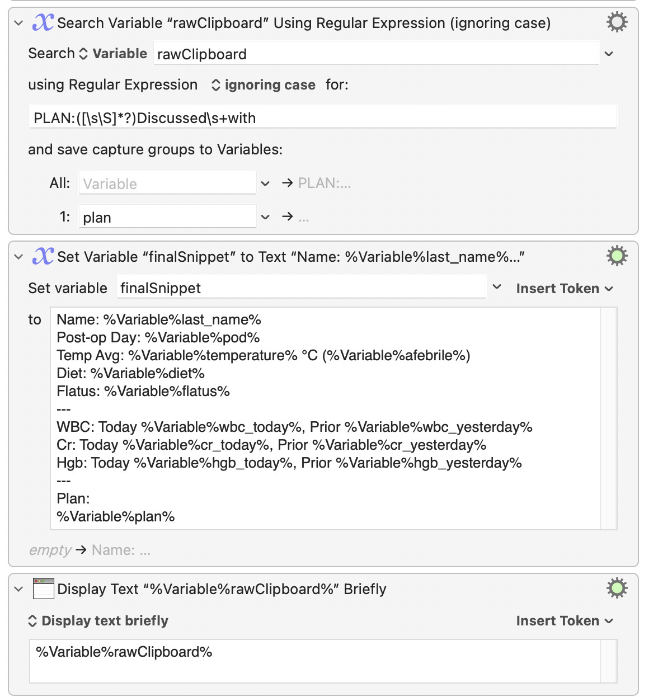Image resolution: width=658 pixels, height=697 pixels.
Task: Open gear menu for Display Text action
Action: point(617,588)
